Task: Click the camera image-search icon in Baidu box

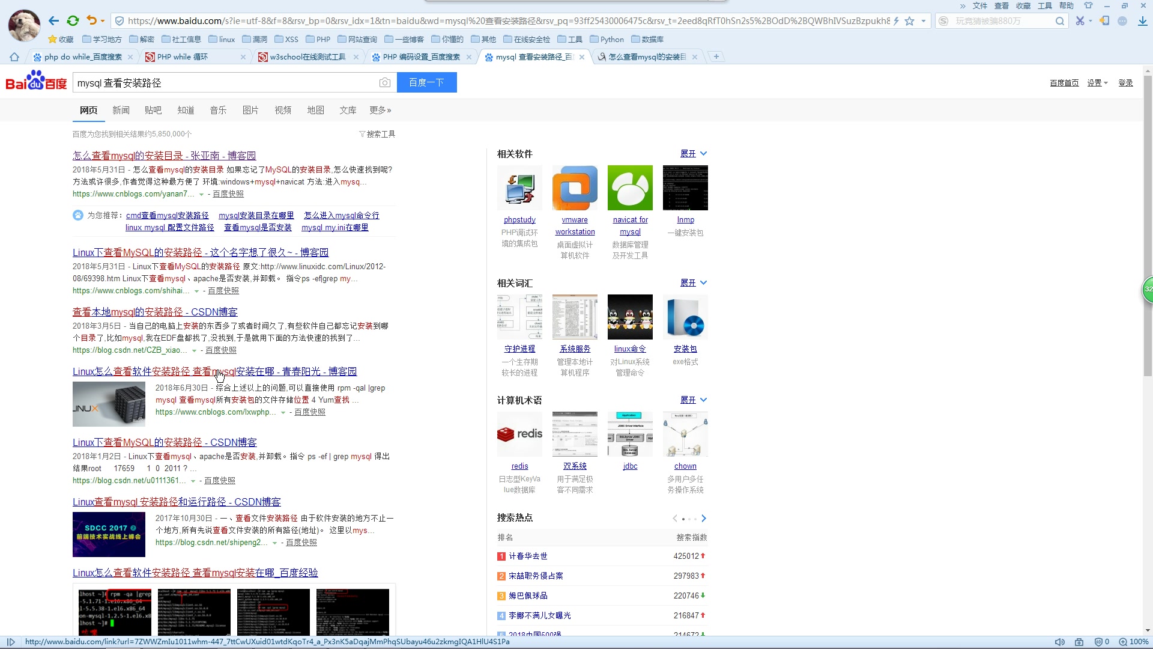Action: click(x=385, y=83)
